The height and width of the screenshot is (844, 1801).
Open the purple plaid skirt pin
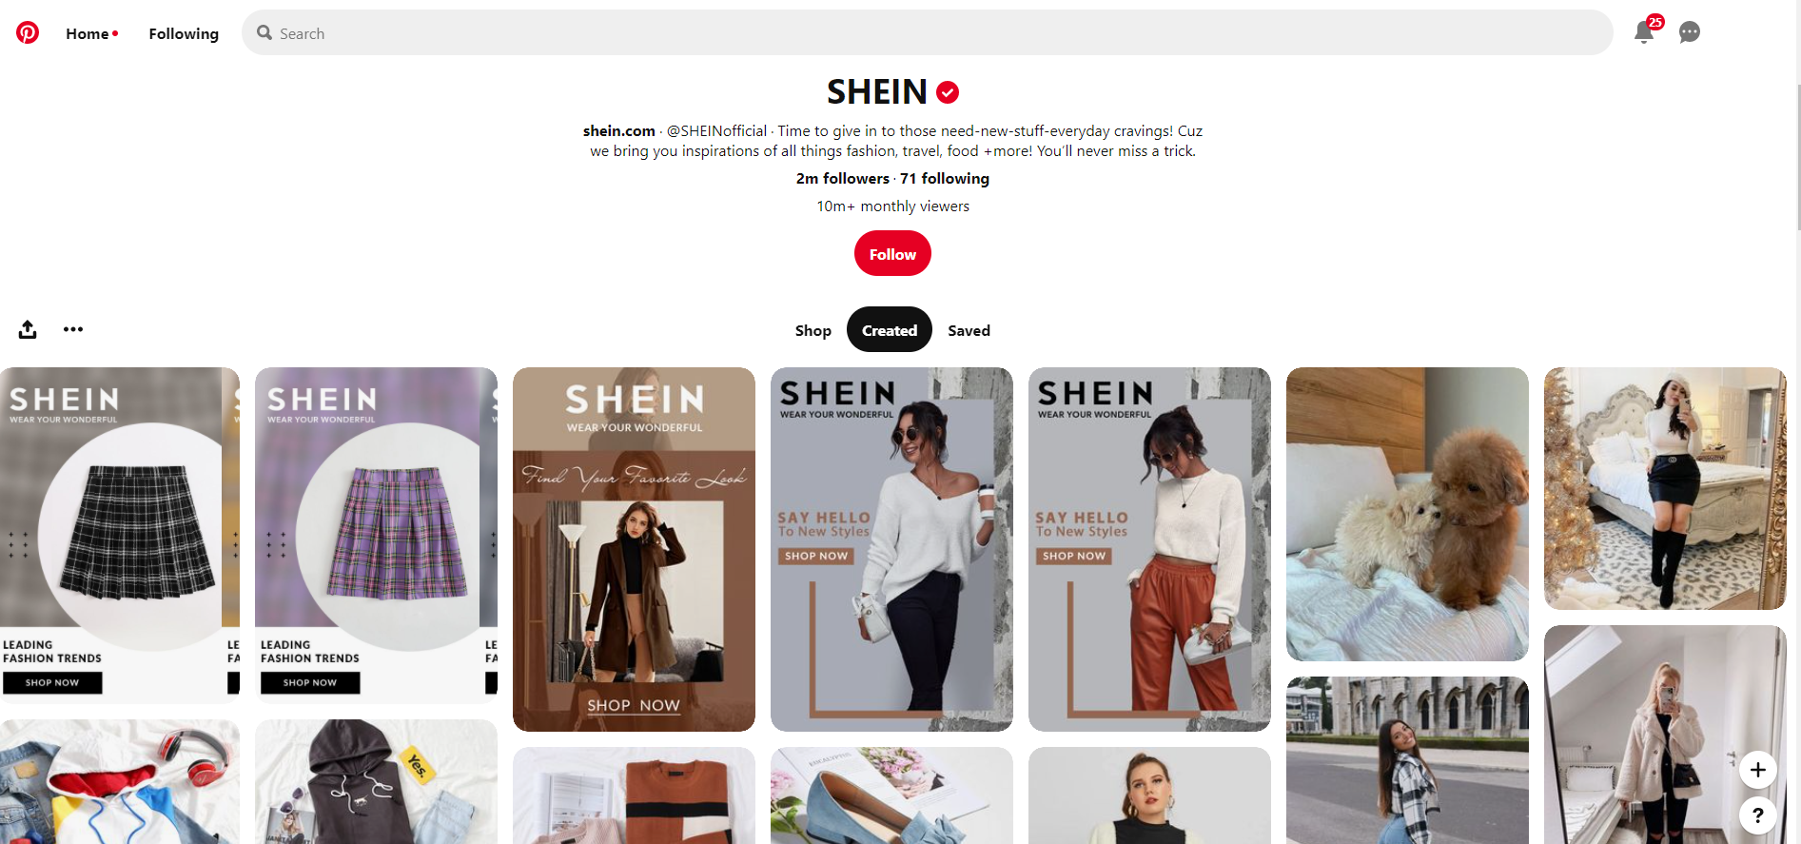[x=376, y=536]
